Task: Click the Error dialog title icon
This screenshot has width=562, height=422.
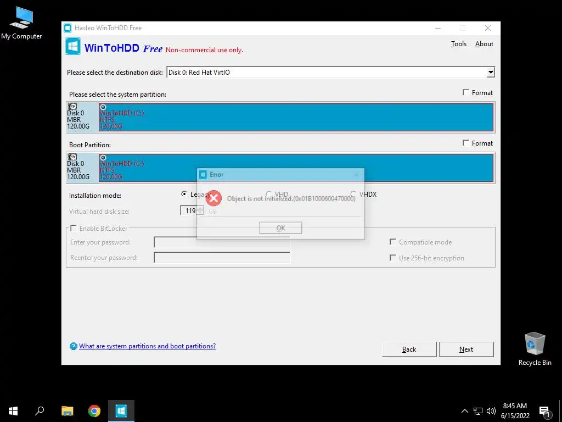Action: click(x=203, y=174)
